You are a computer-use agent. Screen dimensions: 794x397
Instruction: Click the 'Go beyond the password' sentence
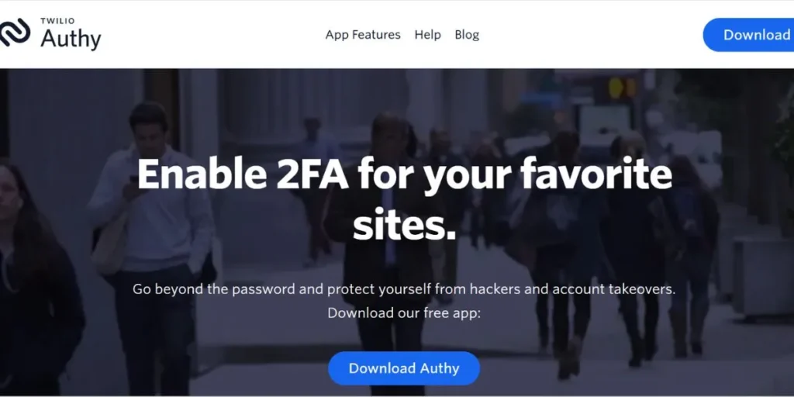click(404, 290)
